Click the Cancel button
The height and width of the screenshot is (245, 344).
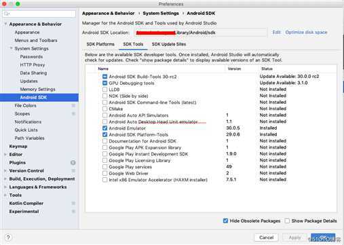point(267,238)
